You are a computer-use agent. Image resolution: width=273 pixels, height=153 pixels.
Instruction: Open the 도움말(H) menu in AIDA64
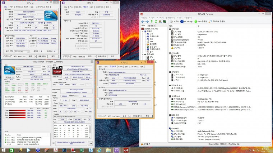coord(188,18)
